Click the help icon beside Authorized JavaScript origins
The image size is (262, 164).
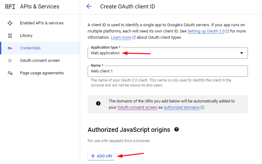tap(177, 130)
